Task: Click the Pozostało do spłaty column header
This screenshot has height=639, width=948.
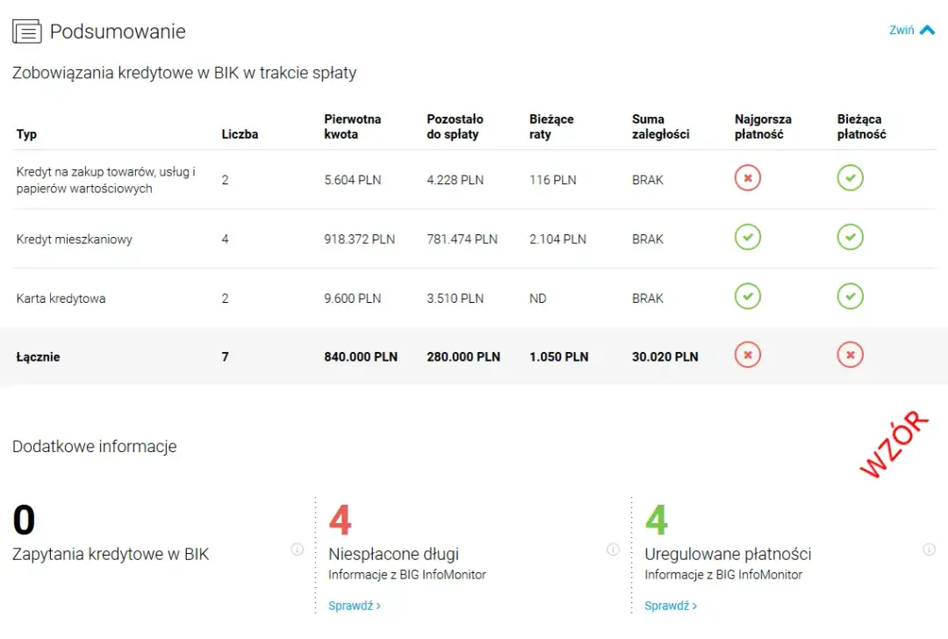Action: (x=455, y=126)
